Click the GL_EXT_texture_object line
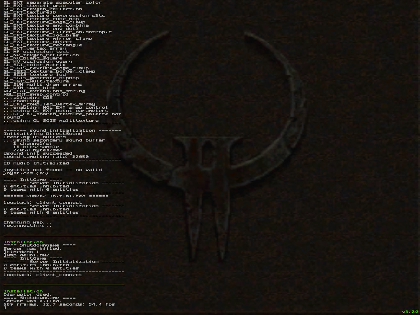420x315 pixels. pos(38,42)
